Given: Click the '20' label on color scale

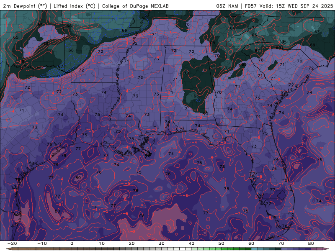Looking at the screenshot, I should [131, 243].
